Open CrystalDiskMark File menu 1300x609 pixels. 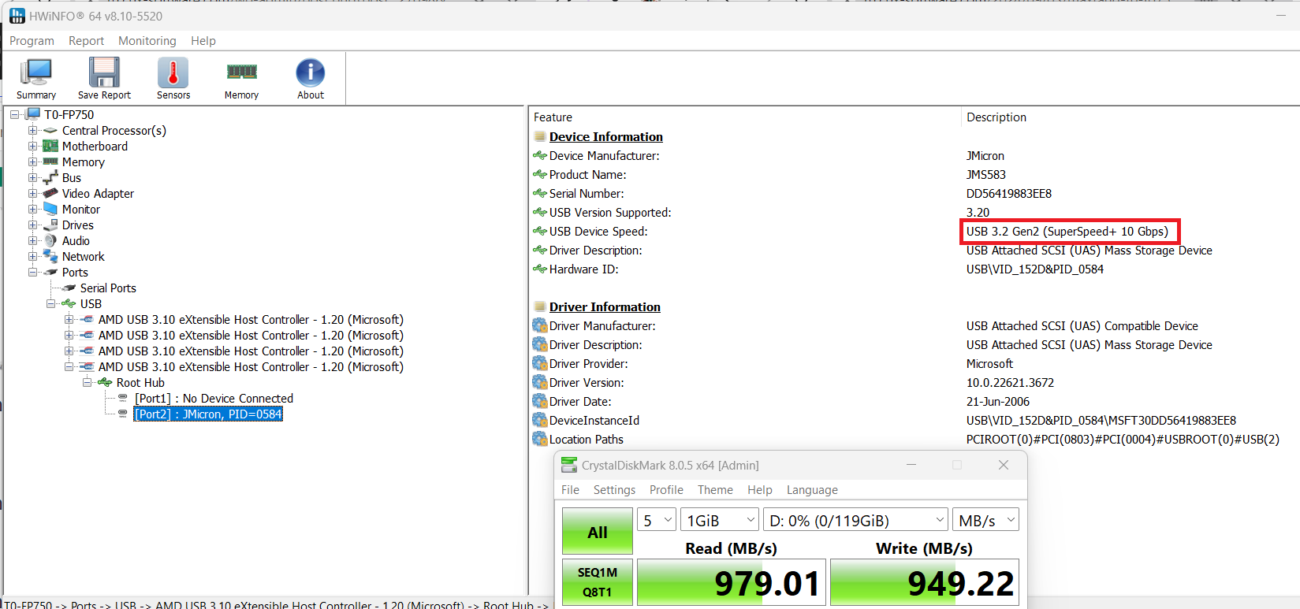tap(570, 490)
